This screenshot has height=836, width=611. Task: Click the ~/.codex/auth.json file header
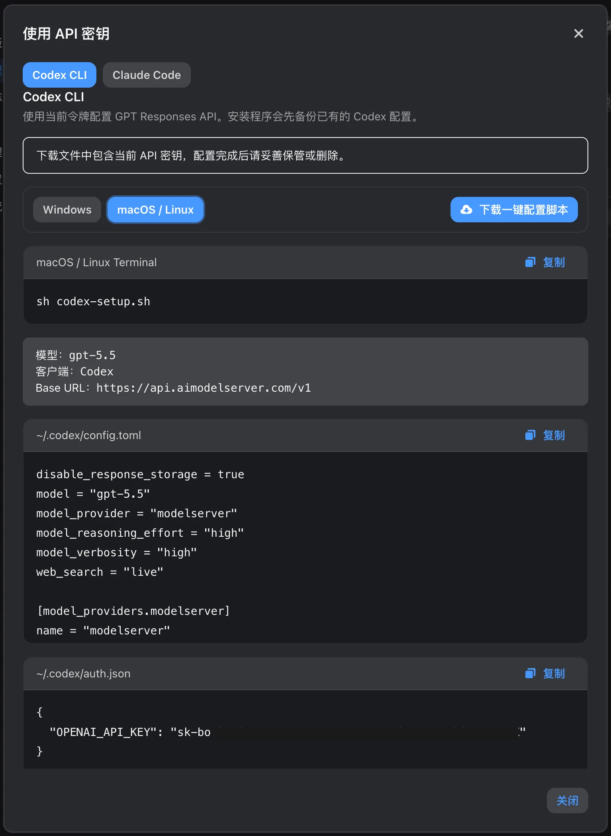pyautogui.click(x=83, y=673)
